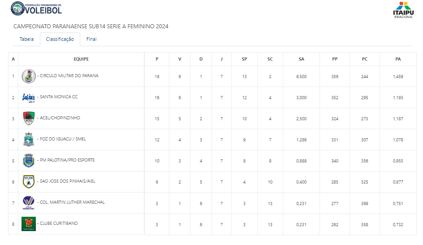Switch to the Tabela tab

click(26, 39)
